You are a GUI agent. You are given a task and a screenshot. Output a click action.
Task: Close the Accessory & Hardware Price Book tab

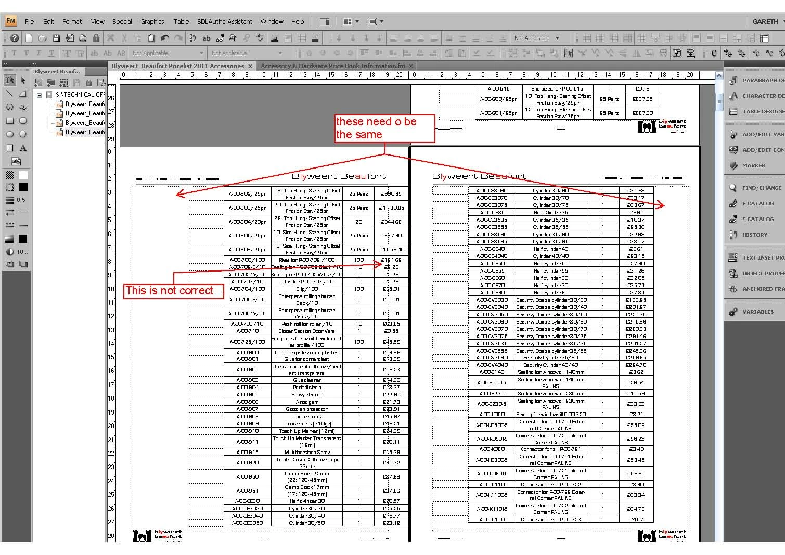pos(411,66)
